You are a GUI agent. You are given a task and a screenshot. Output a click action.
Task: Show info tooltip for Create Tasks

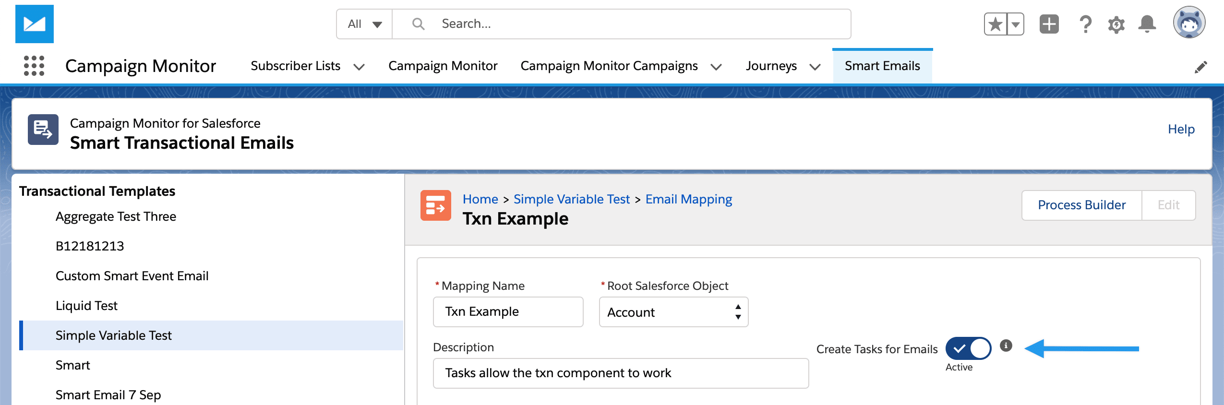pyautogui.click(x=1006, y=345)
